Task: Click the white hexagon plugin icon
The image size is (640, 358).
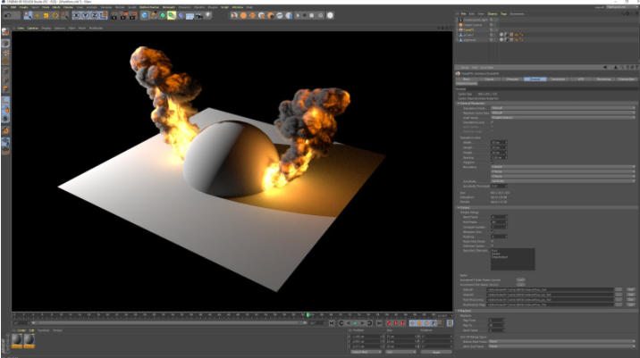Action: (x=330, y=15)
